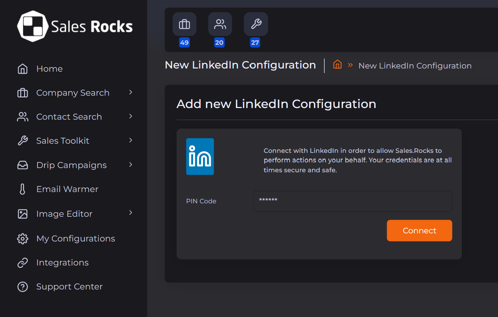Expand the Image Editor submenu chevron
Screen dimensions: 498x317
click(x=131, y=213)
